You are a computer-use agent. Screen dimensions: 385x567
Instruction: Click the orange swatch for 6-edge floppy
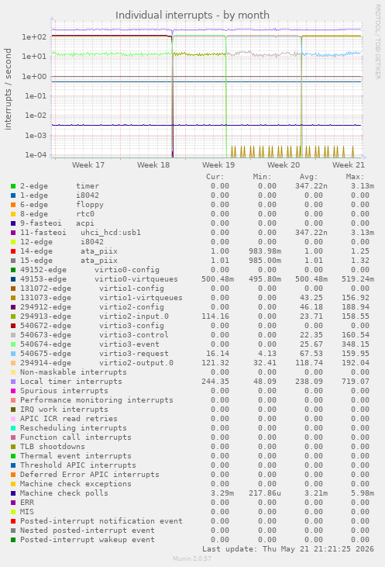point(13,205)
